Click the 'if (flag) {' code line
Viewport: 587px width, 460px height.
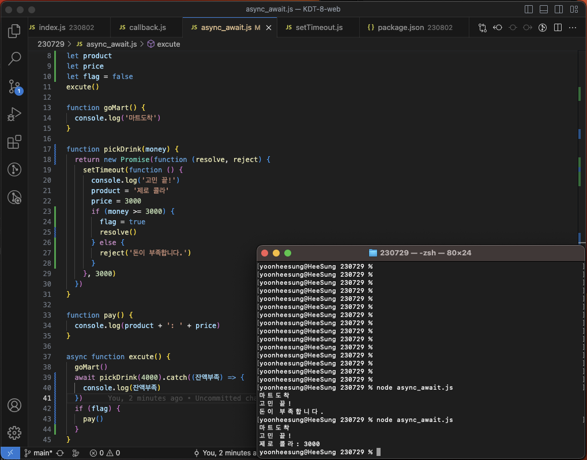pyautogui.click(x=97, y=408)
